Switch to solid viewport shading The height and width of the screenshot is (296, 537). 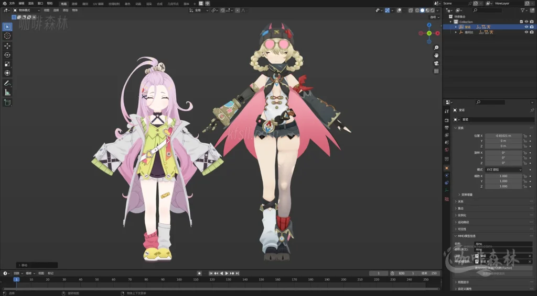coord(422,10)
